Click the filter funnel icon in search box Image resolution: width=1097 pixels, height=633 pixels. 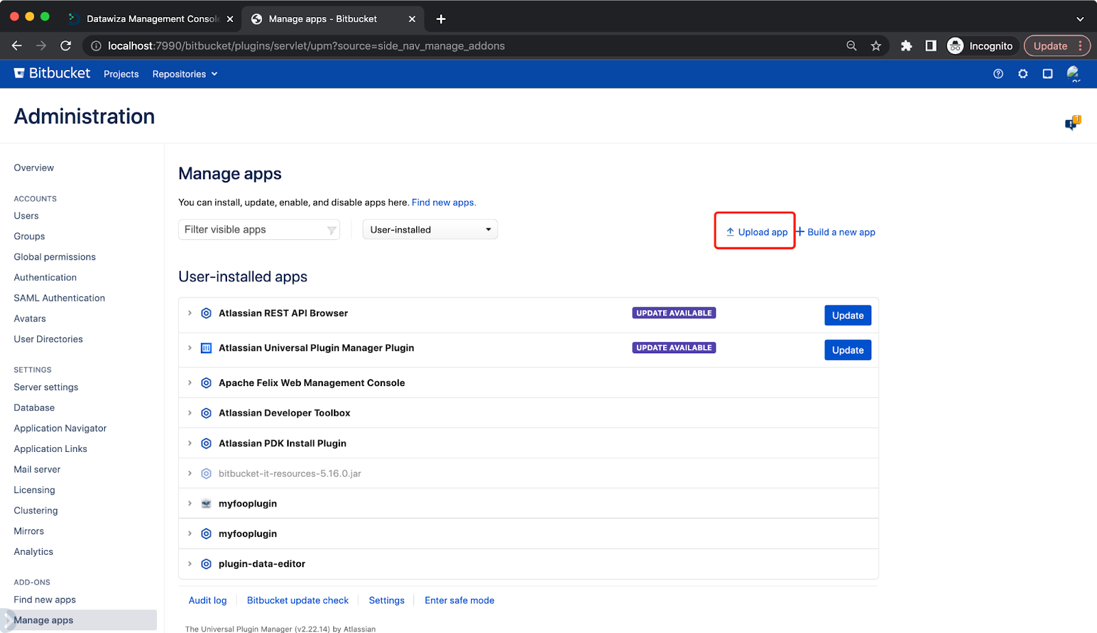(332, 230)
